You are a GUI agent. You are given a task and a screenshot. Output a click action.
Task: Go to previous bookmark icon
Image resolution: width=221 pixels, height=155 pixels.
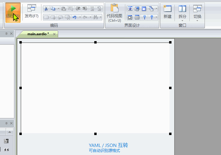click(60, 17)
